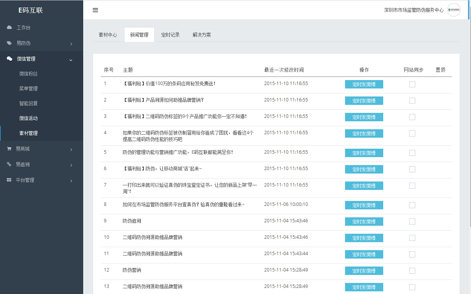Switch to the 素材中心 tab
The width and height of the screenshot is (471, 294).
[108, 35]
